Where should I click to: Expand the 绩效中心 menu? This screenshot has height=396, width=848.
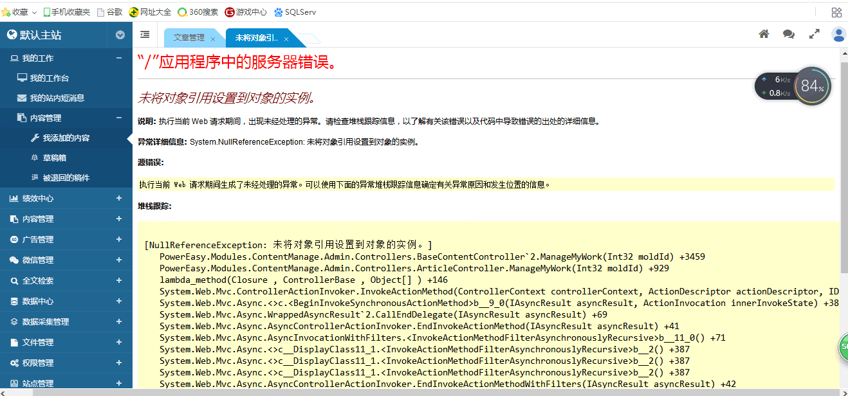pos(118,199)
